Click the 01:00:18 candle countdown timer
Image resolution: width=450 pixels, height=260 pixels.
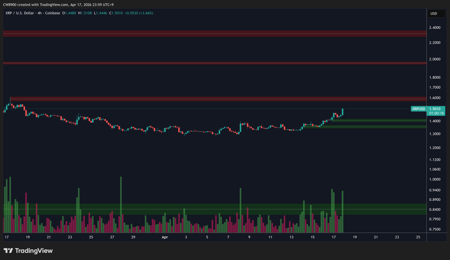(x=436, y=112)
